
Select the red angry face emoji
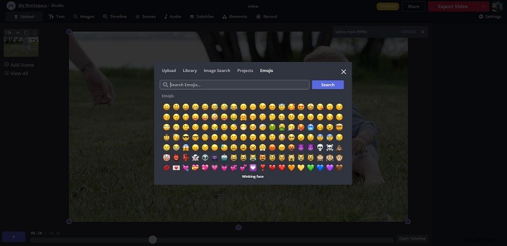click(x=273, y=147)
